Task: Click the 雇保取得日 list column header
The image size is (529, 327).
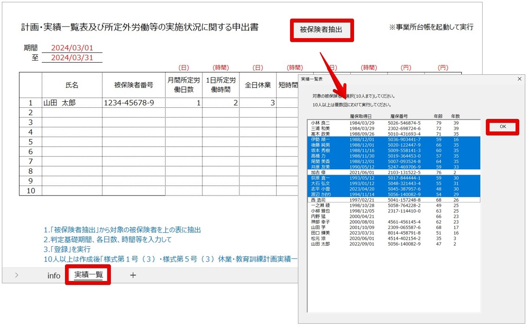Action: [360, 116]
